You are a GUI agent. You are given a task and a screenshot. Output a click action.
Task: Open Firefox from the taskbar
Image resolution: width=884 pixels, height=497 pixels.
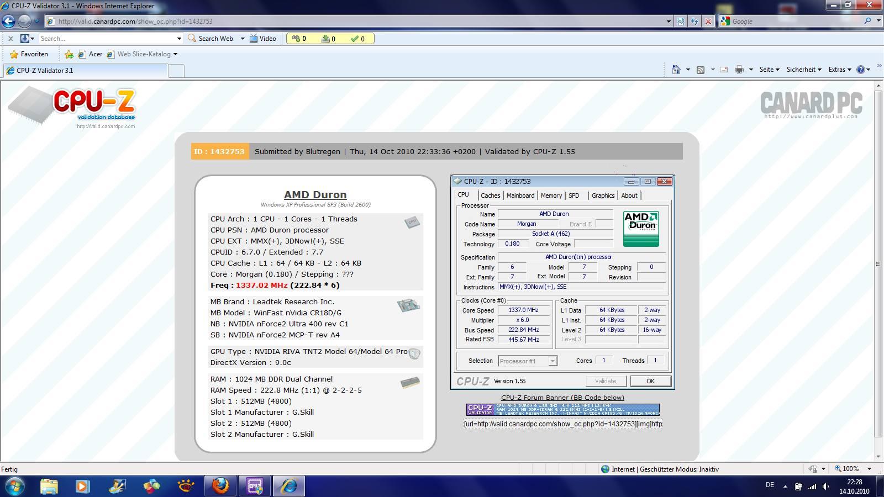coord(220,486)
